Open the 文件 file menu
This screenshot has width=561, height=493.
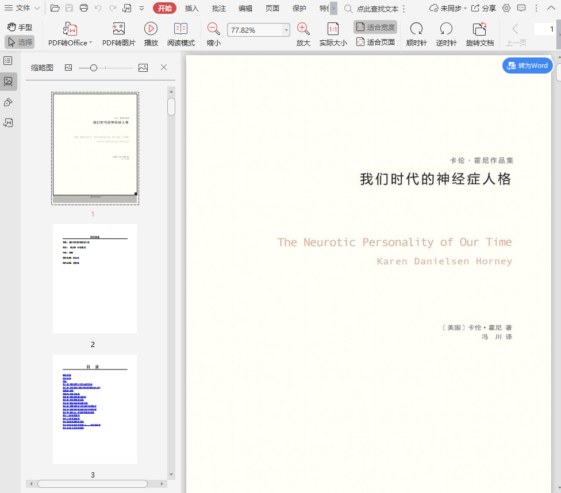(22, 8)
